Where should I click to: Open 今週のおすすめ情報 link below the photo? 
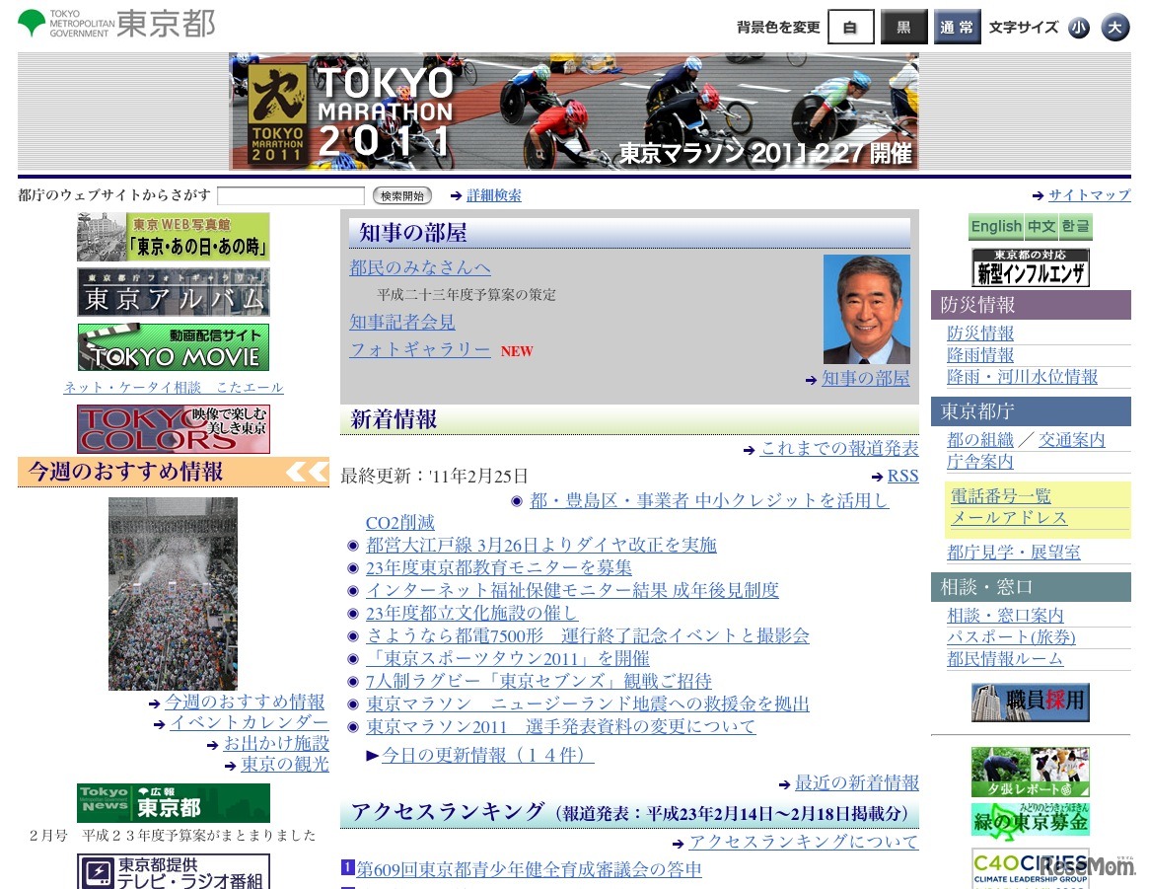tap(245, 702)
